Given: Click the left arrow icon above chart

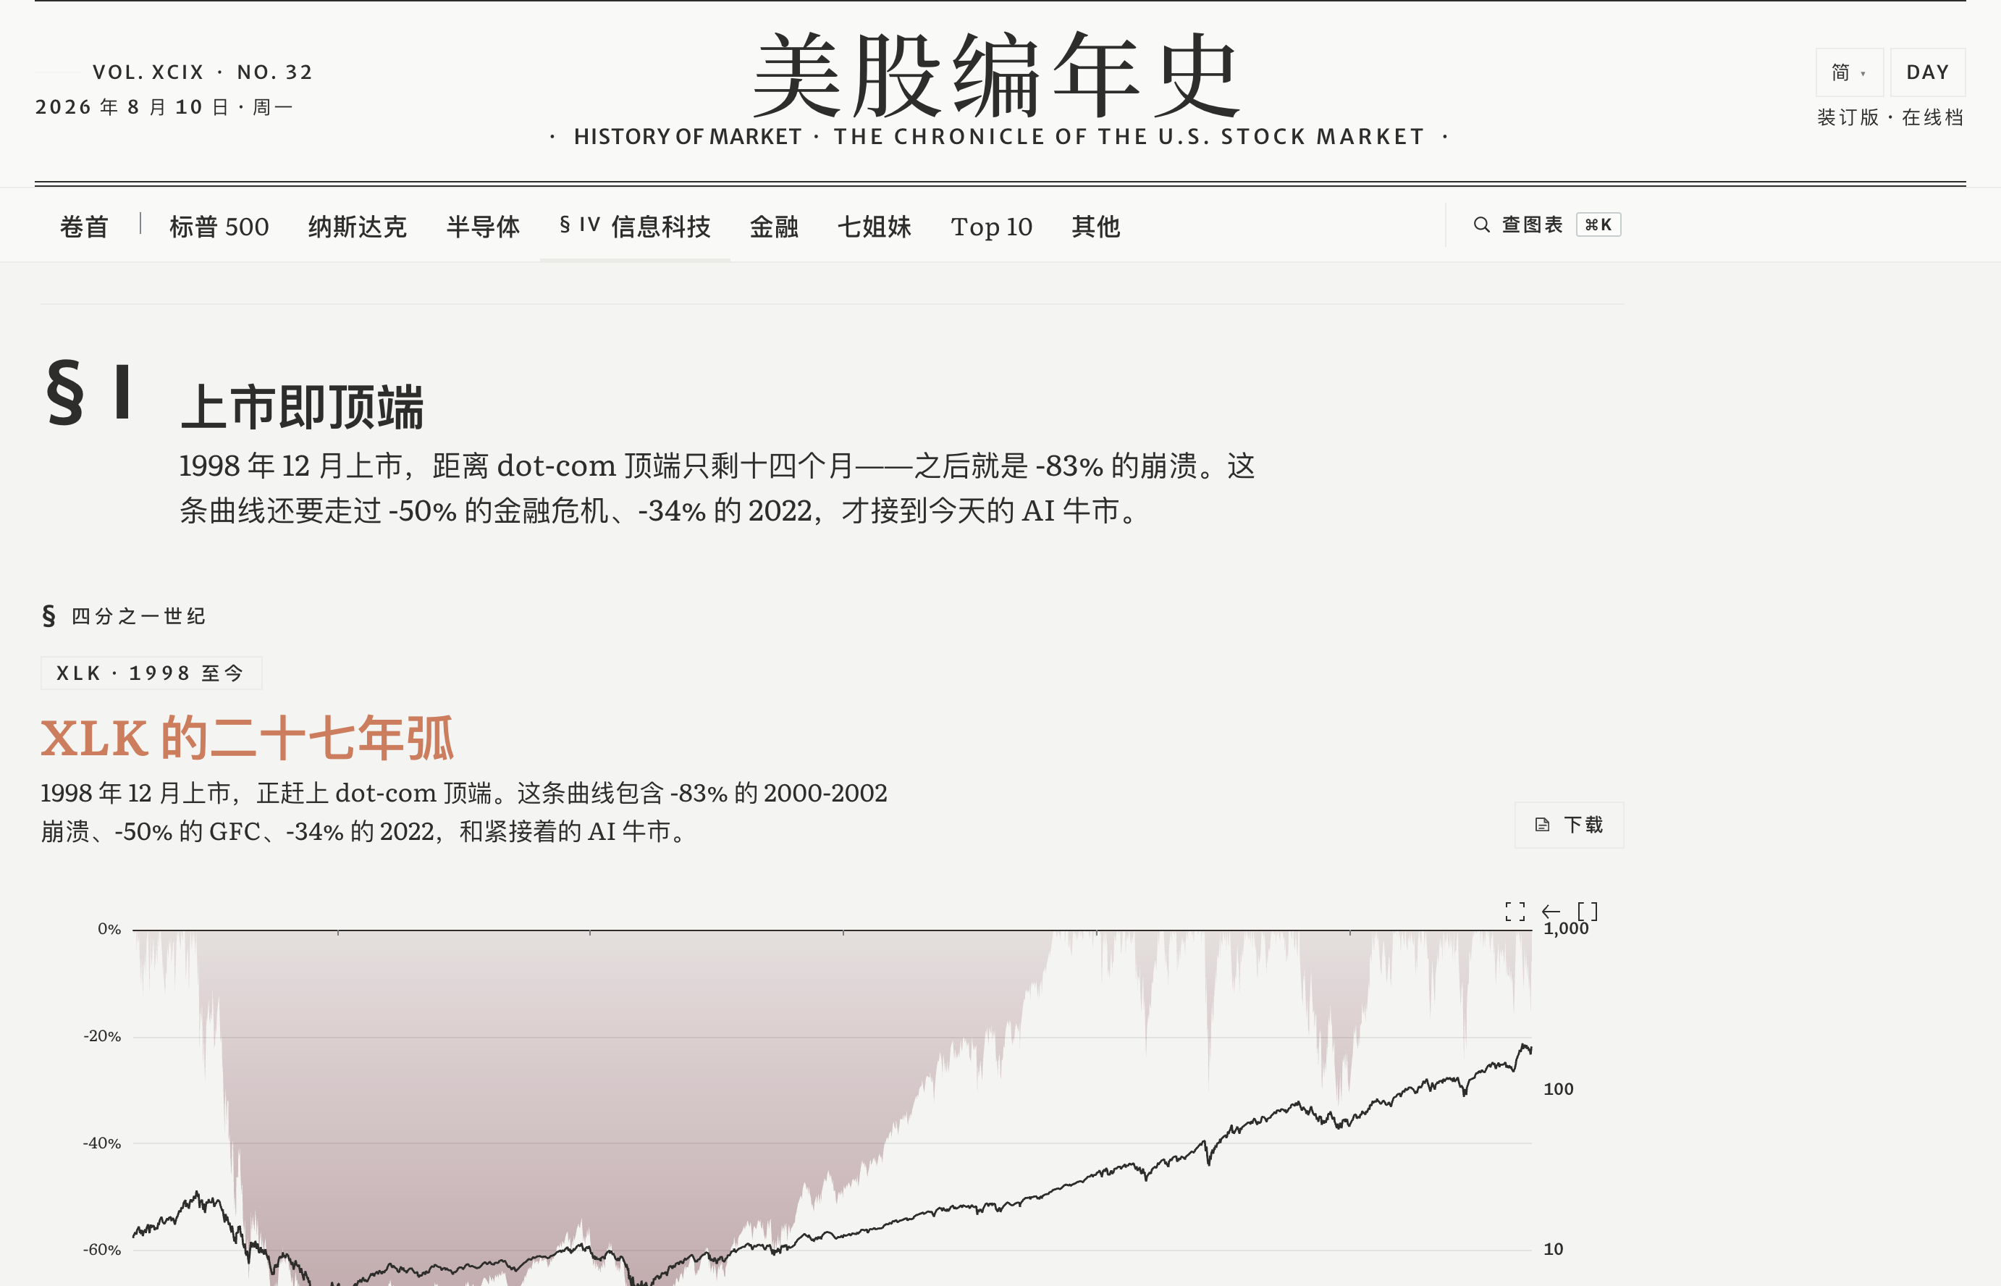Looking at the screenshot, I should tap(1551, 911).
